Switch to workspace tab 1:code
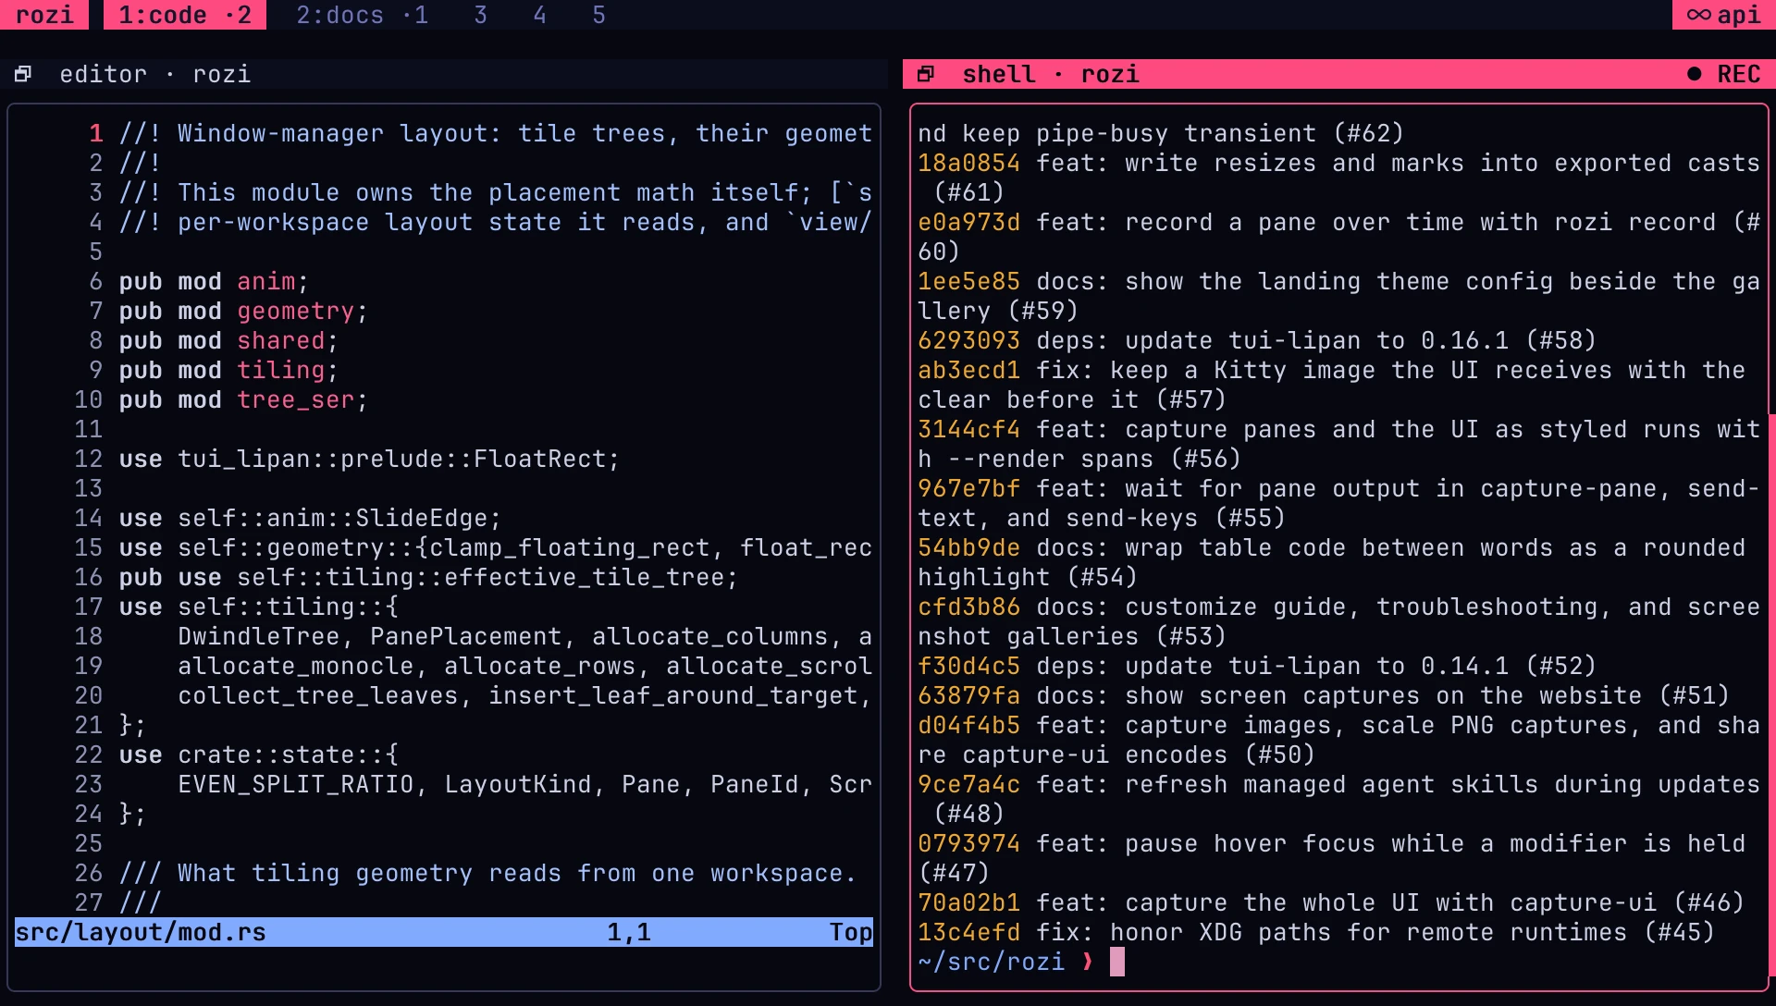The height and width of the screenshot is (1006, 1776). coord(185,15)
